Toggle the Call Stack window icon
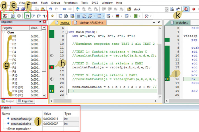This screenshot has height=132, width=199. [x=84, y=16]
